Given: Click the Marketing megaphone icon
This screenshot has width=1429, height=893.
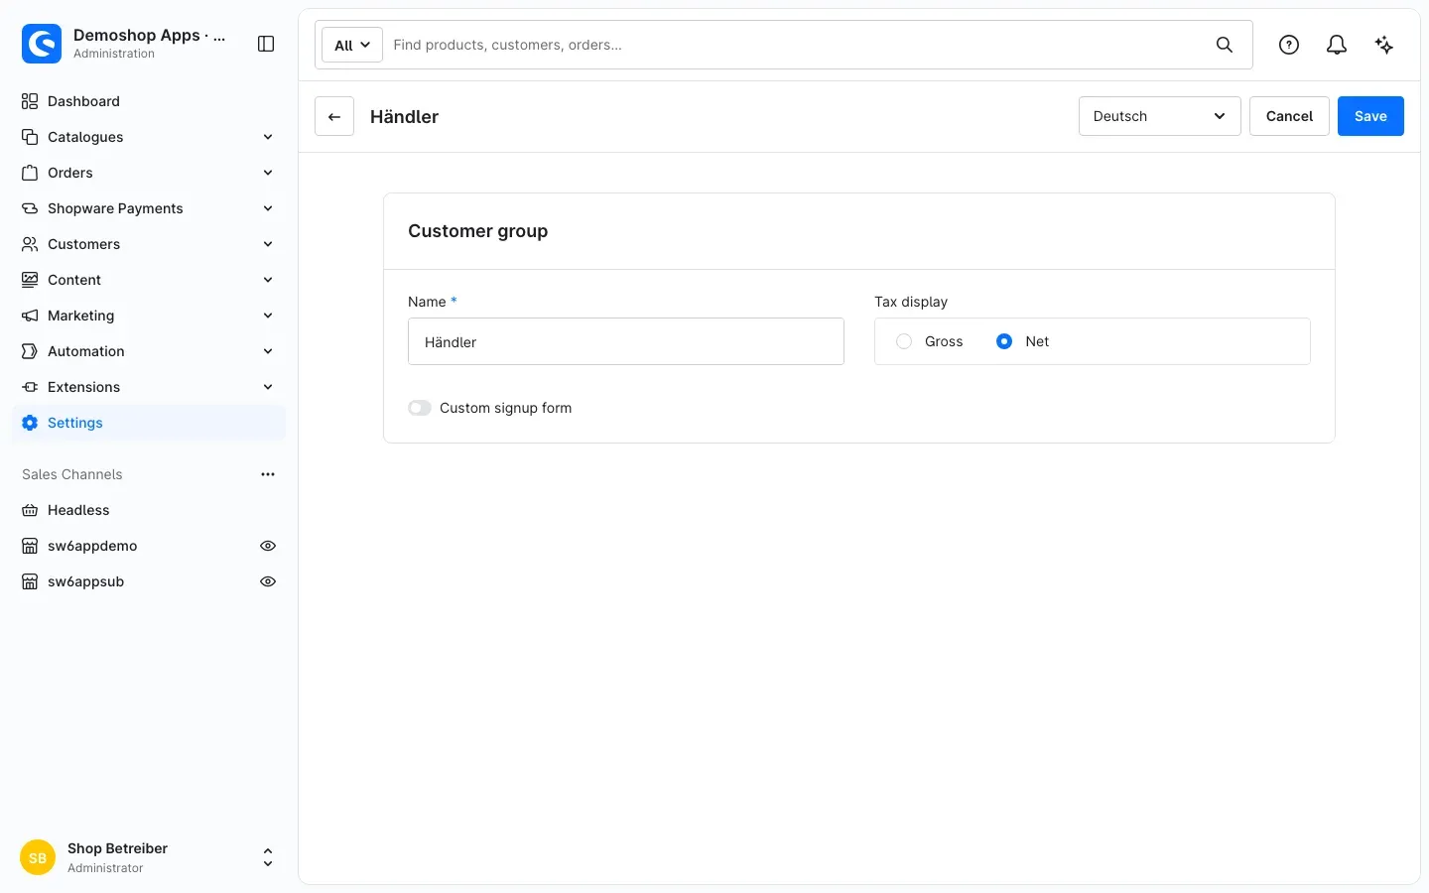Looking at the screenshot, I should (x=30, y=316).
